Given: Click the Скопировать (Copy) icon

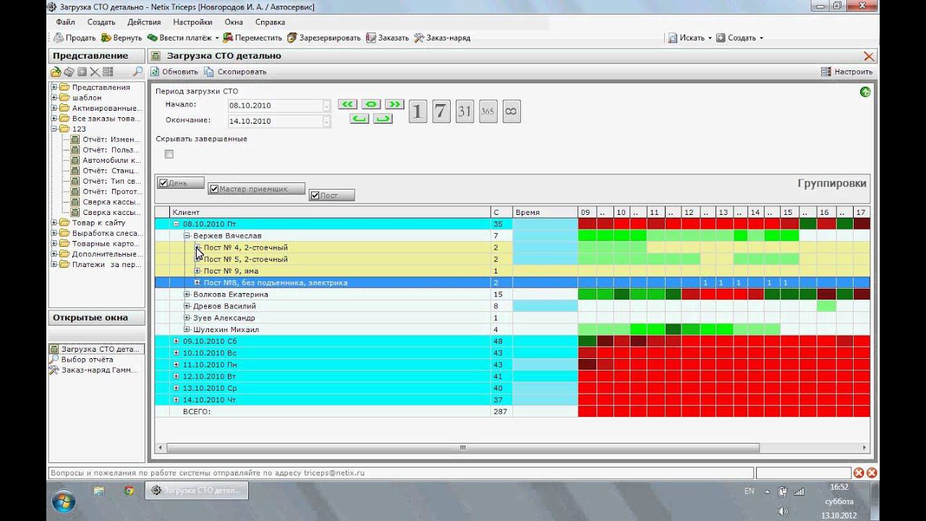Looking at the screenshot, I should coord(209,72).
